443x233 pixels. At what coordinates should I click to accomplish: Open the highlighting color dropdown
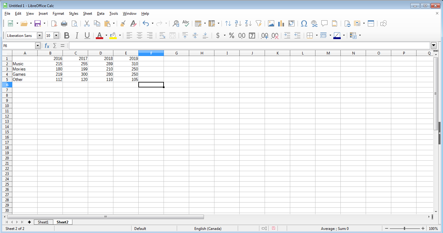point(120,35)
